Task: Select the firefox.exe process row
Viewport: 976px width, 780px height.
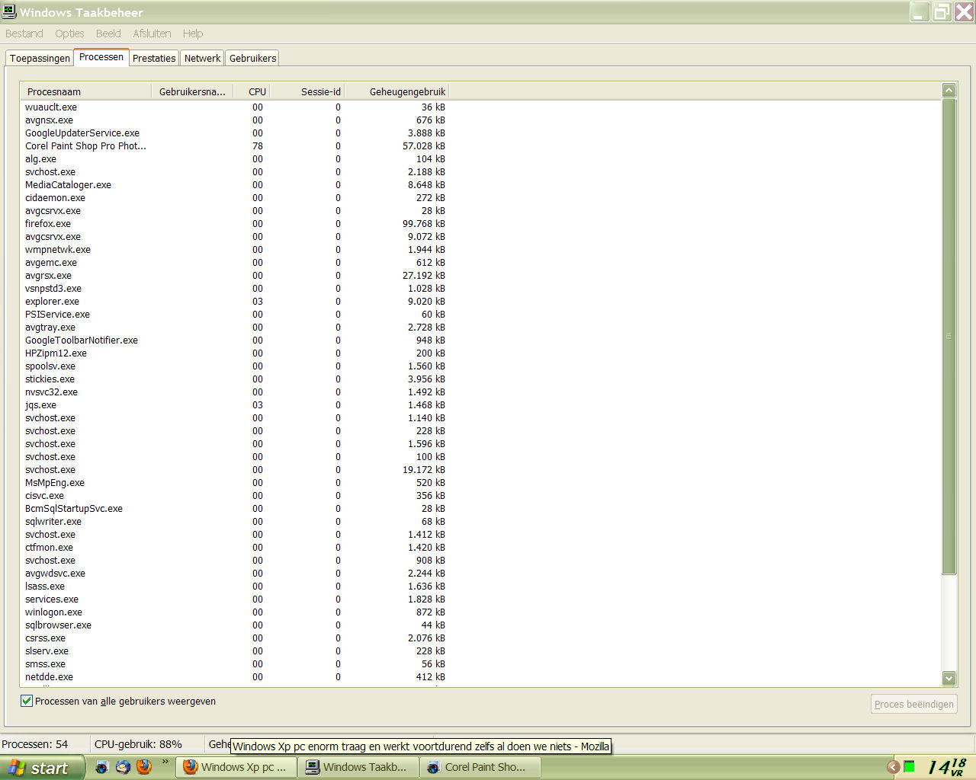Action: point(235,224)
